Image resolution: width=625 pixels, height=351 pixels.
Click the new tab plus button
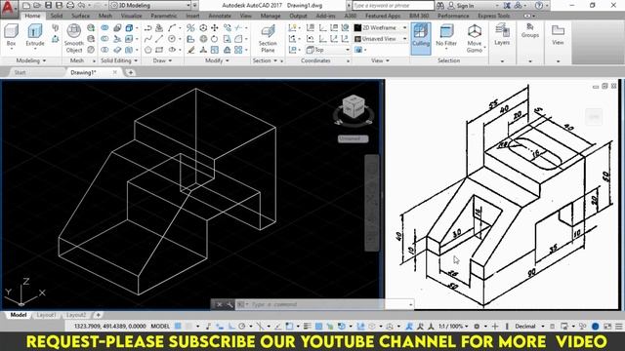point(130,72)
